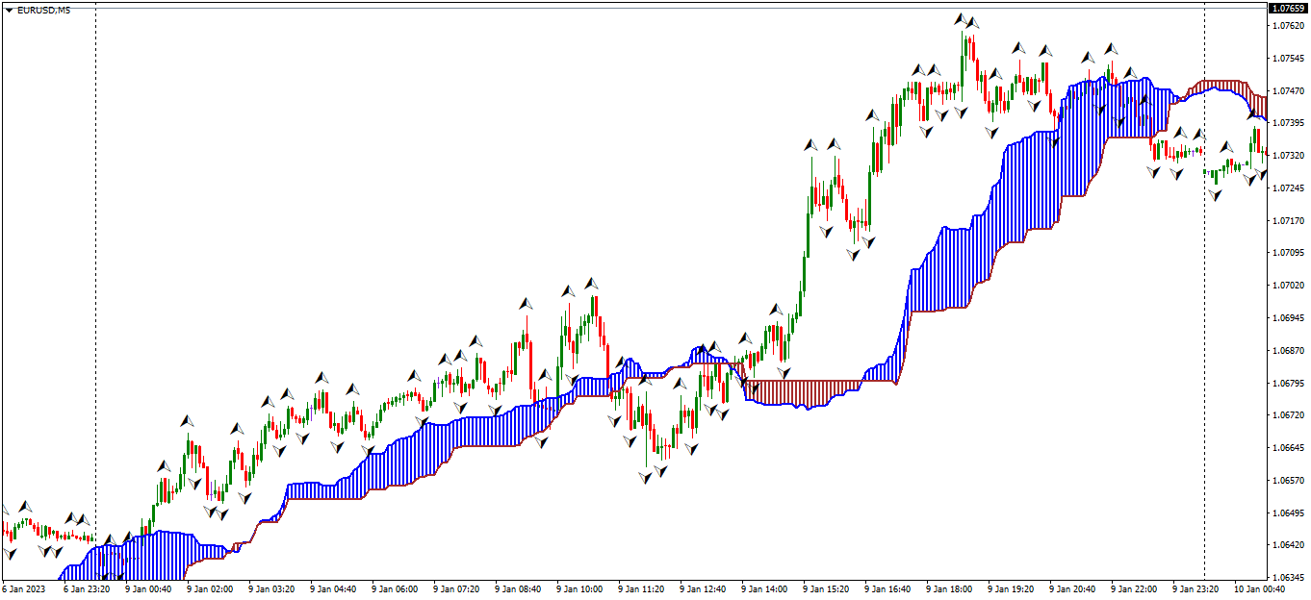Click the 9 Jan 03:20 time label

pos(271,588)
